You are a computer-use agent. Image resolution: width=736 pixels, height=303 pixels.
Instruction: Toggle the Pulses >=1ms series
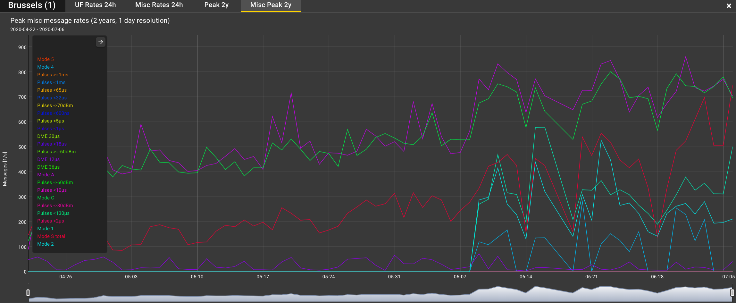[52, 74]
